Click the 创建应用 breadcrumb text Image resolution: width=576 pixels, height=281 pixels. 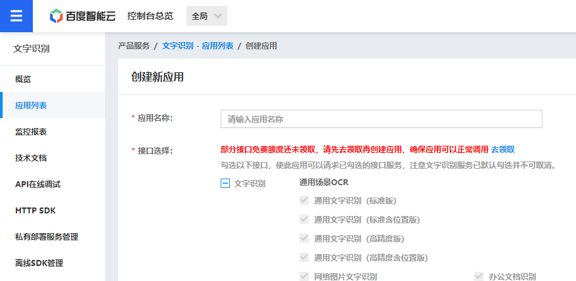coord(261,46)
